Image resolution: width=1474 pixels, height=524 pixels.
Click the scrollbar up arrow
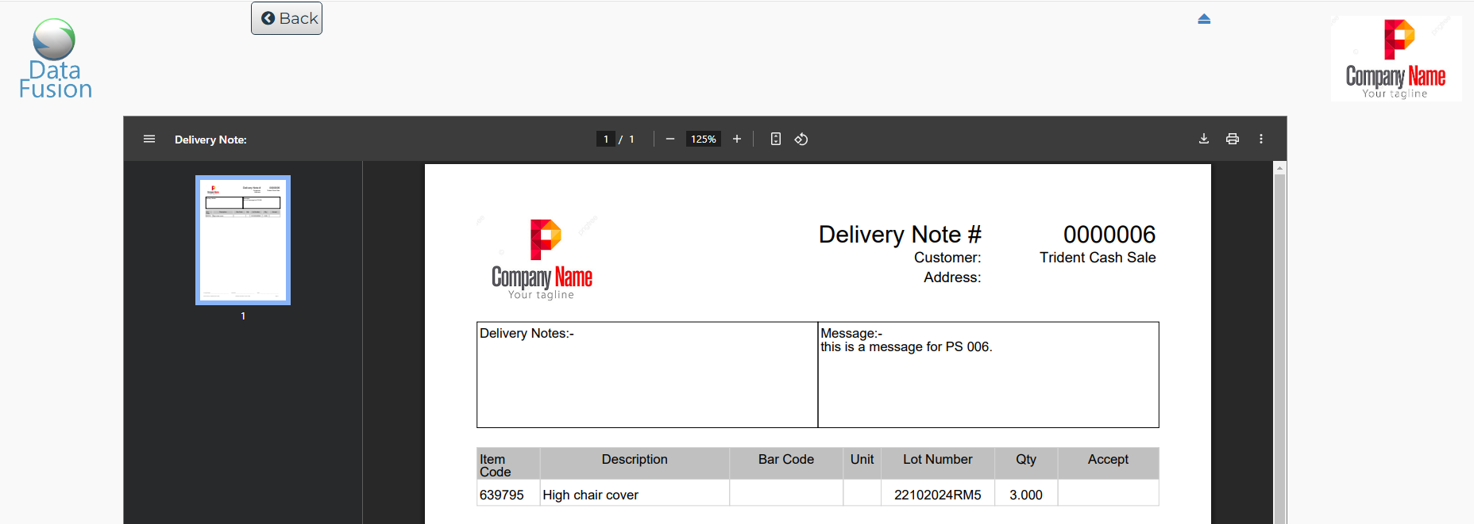pyautogui.click(x=1279, y=168)
